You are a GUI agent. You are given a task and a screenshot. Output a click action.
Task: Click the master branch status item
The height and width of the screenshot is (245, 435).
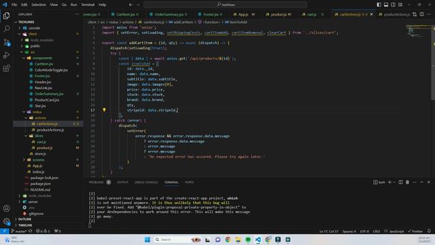pyautogui.click(x=18, y=231)
